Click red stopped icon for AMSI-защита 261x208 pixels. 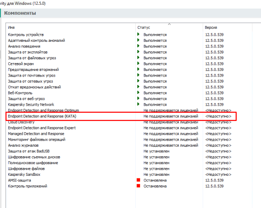click(x=138, y=180)
